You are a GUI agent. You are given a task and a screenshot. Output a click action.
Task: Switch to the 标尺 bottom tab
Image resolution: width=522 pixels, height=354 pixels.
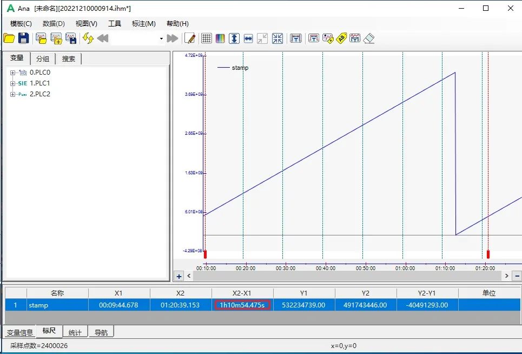49,331
